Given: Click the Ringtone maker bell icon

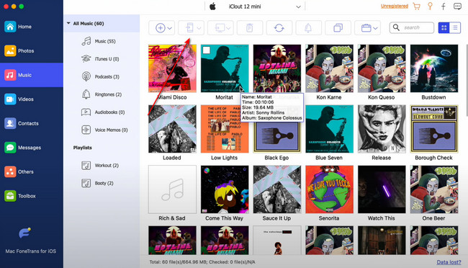Looking at the screenshot, I should (308, 28).
